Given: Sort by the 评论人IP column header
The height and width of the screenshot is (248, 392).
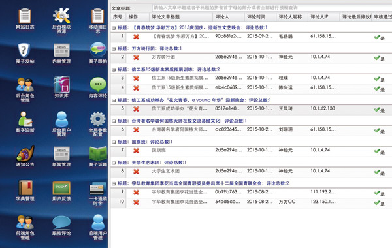Looking at the screenshot, I should click(x=324, y=17).
